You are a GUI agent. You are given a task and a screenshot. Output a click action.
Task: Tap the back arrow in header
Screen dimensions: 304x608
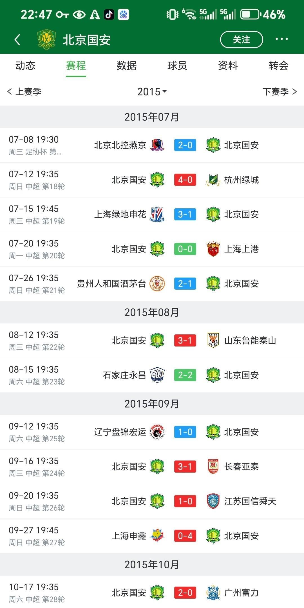pos(17,40)
